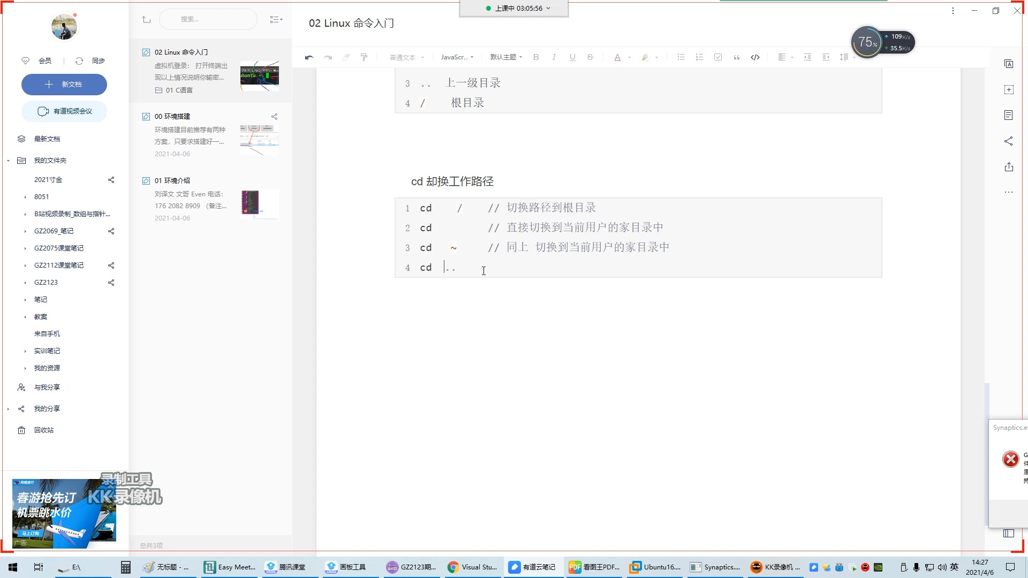Click the share icon on 00 环境搭建
Screen dimensions: 1028x578
[274, 117]
